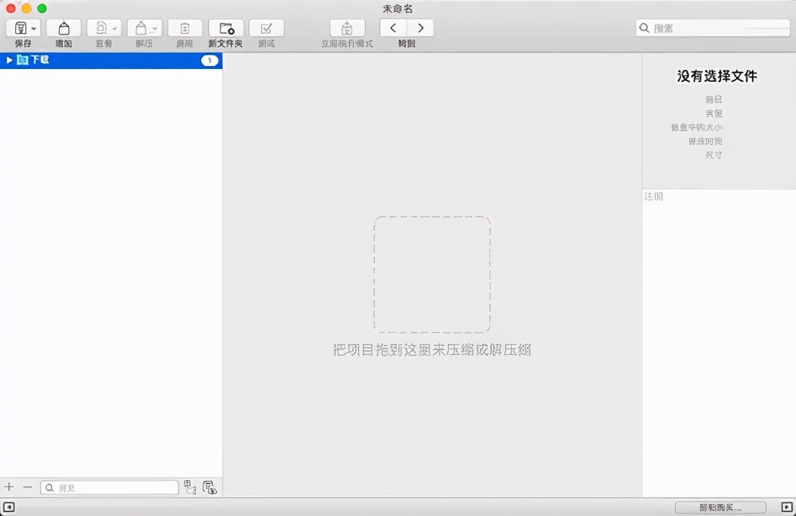Toggle the right inspector panel button
The height and width of the screenshot is (516, 796).
pos(786,507)
